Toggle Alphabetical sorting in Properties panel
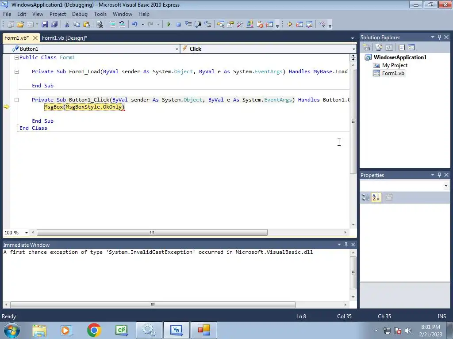The width and height of the screenshot is (453, 339). click(x=376, y=197)
